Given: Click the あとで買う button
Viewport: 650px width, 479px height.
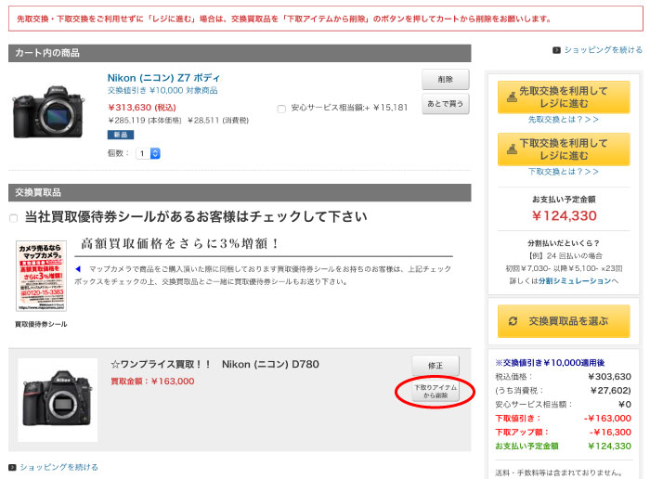Looking at the screenshot, I should point(445,103).
